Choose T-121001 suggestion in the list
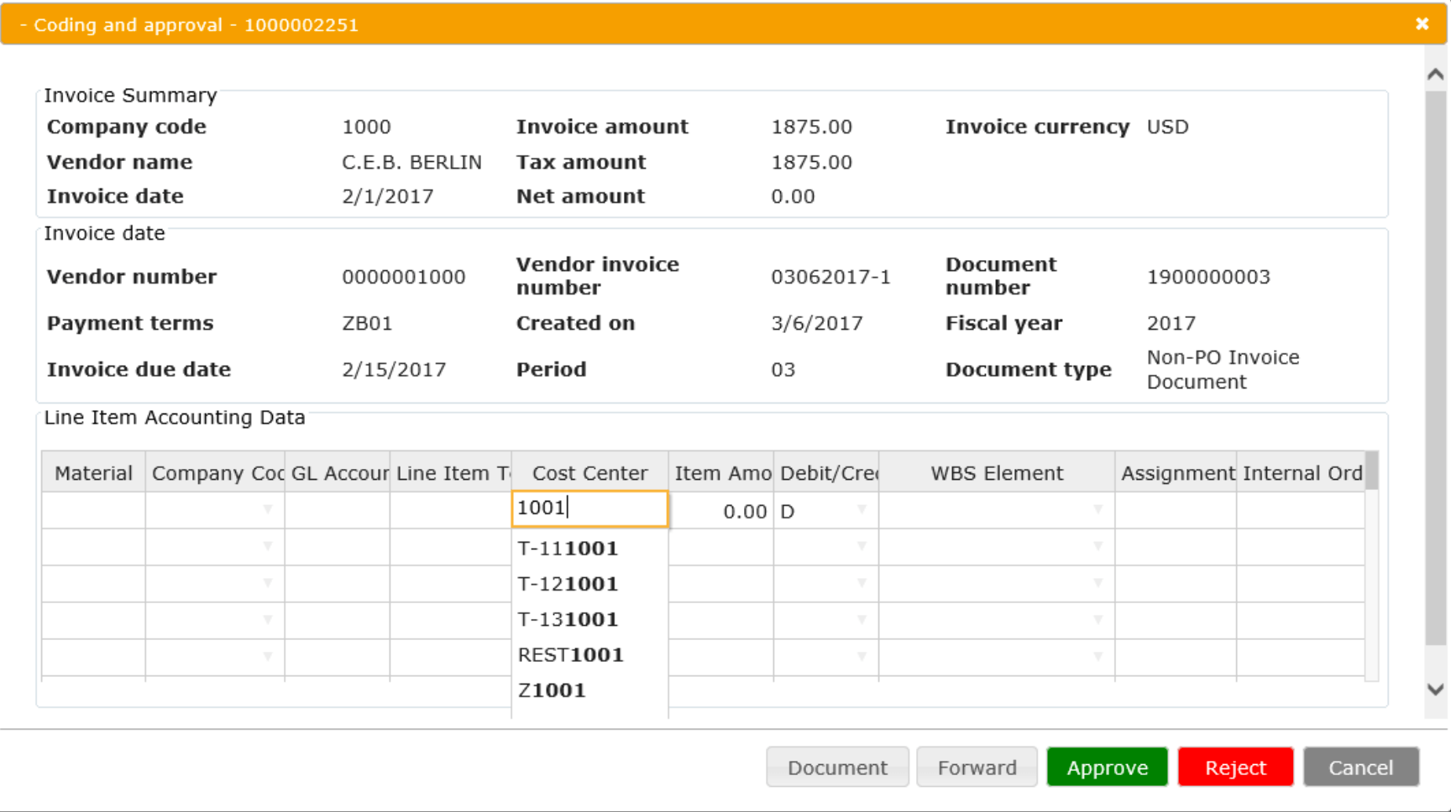The width and height of the screenshot is (1451, 812). [568, 584]
